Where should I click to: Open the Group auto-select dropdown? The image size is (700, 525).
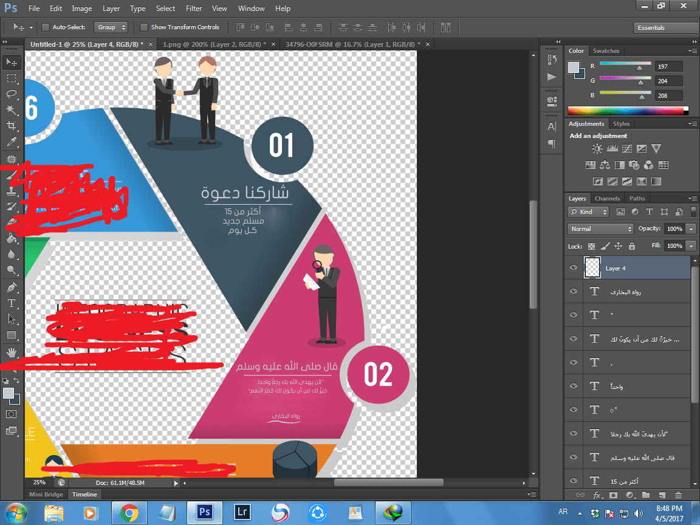(112, 27)
